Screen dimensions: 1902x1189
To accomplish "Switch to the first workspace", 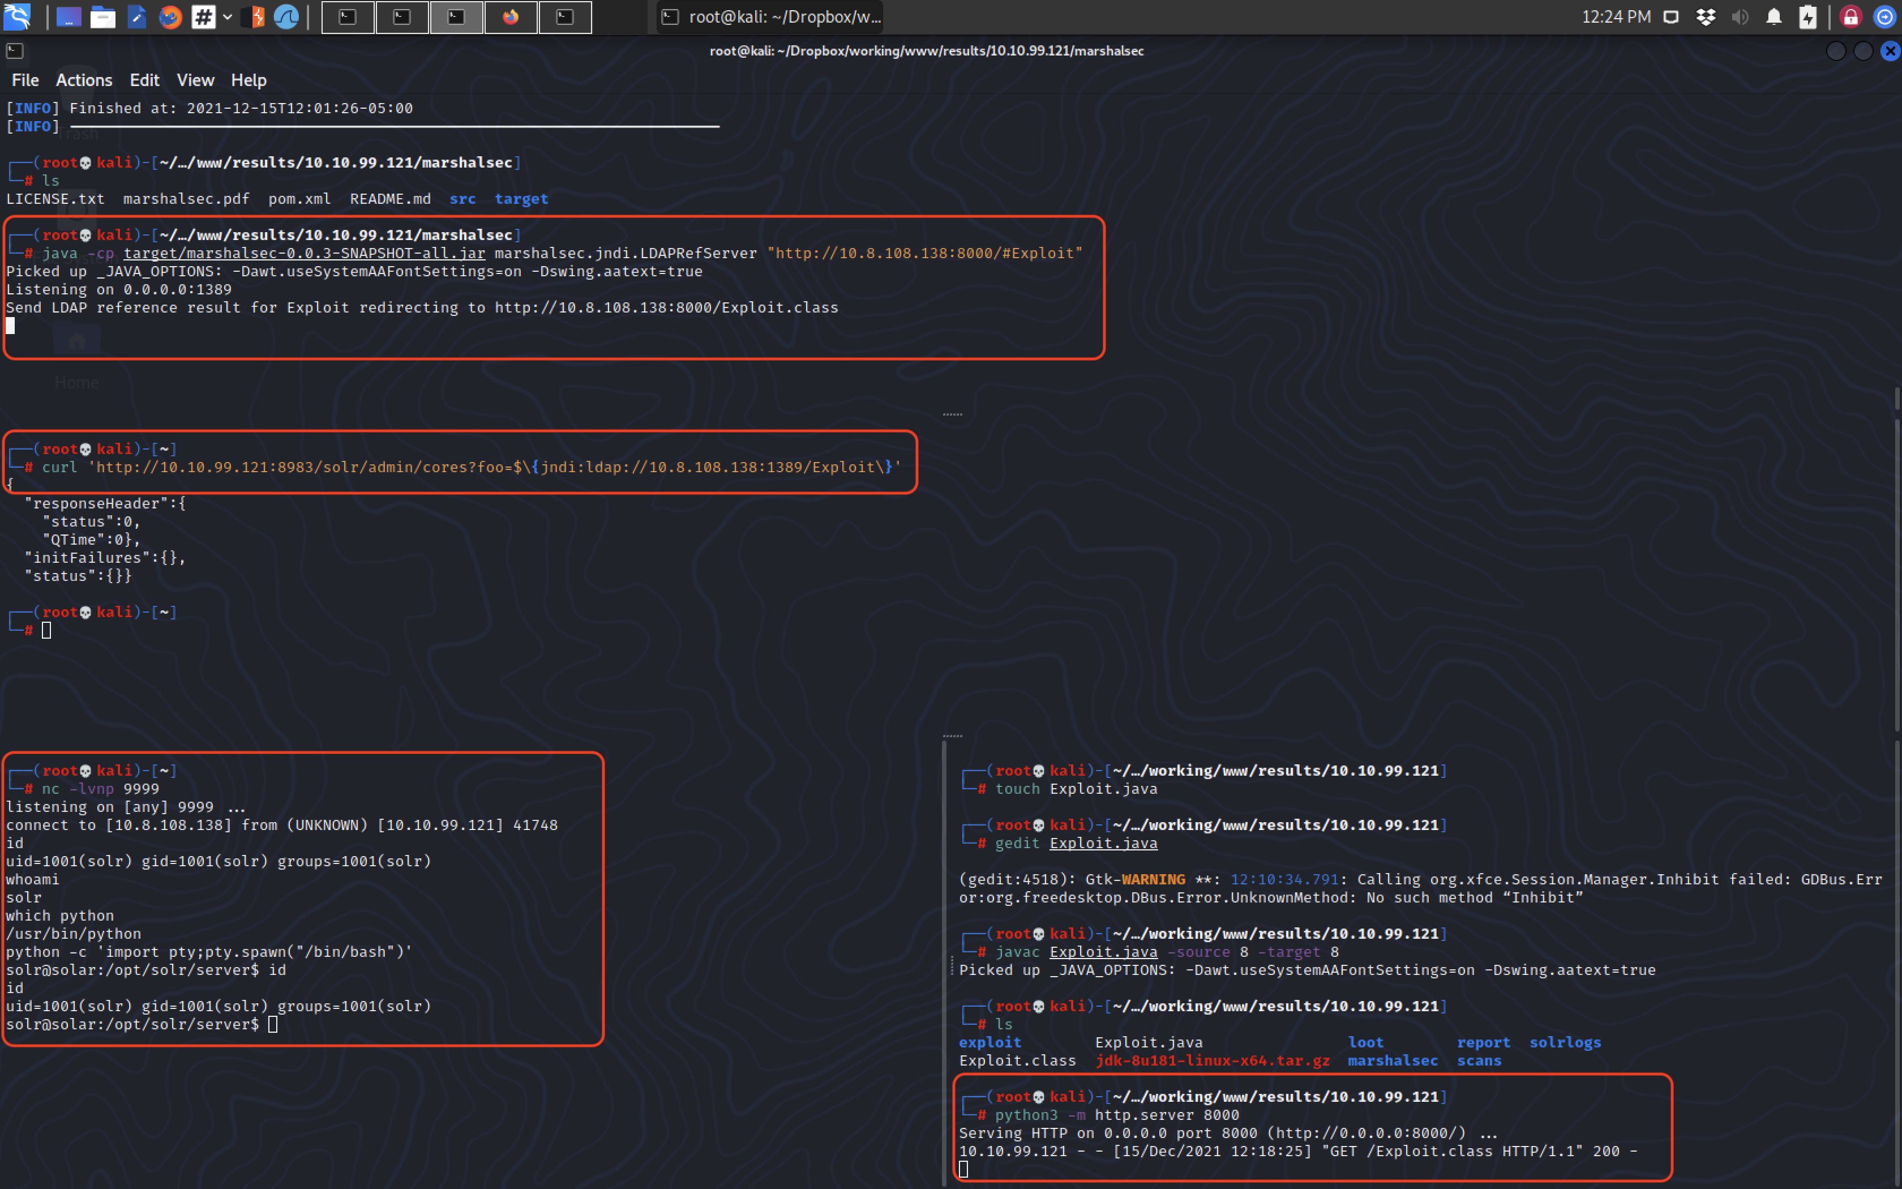I will pos(348,18).
